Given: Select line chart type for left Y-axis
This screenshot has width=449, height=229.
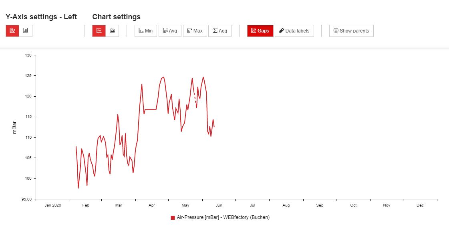Looking at the screenshot, I should [x=12, y=31].
